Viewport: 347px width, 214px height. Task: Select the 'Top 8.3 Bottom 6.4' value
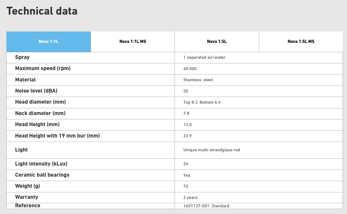202,102
